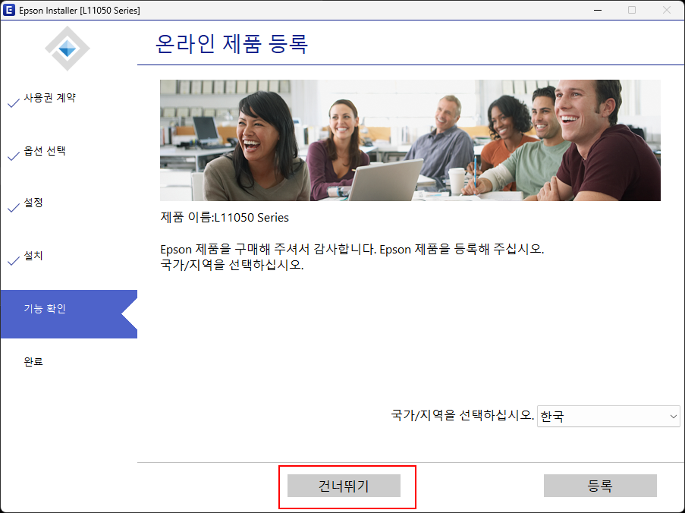Click the 등록 register button
The height and width of the screenshot is (513, 685).
[600, 486]
